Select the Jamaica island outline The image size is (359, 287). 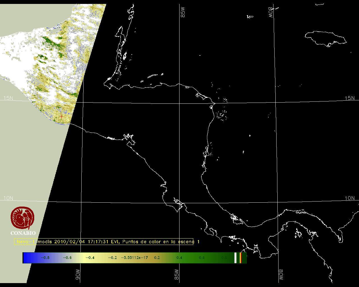pyautogui.click(x=325, y=38)
